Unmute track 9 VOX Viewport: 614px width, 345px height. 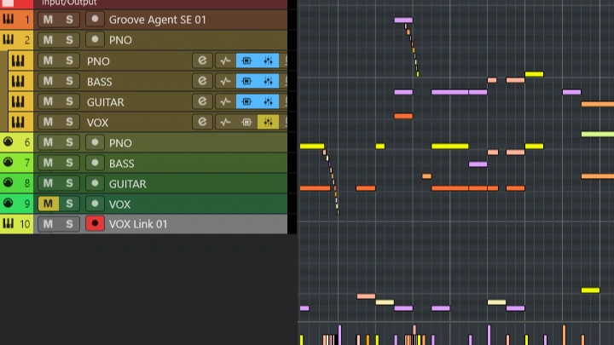[48, 204]
